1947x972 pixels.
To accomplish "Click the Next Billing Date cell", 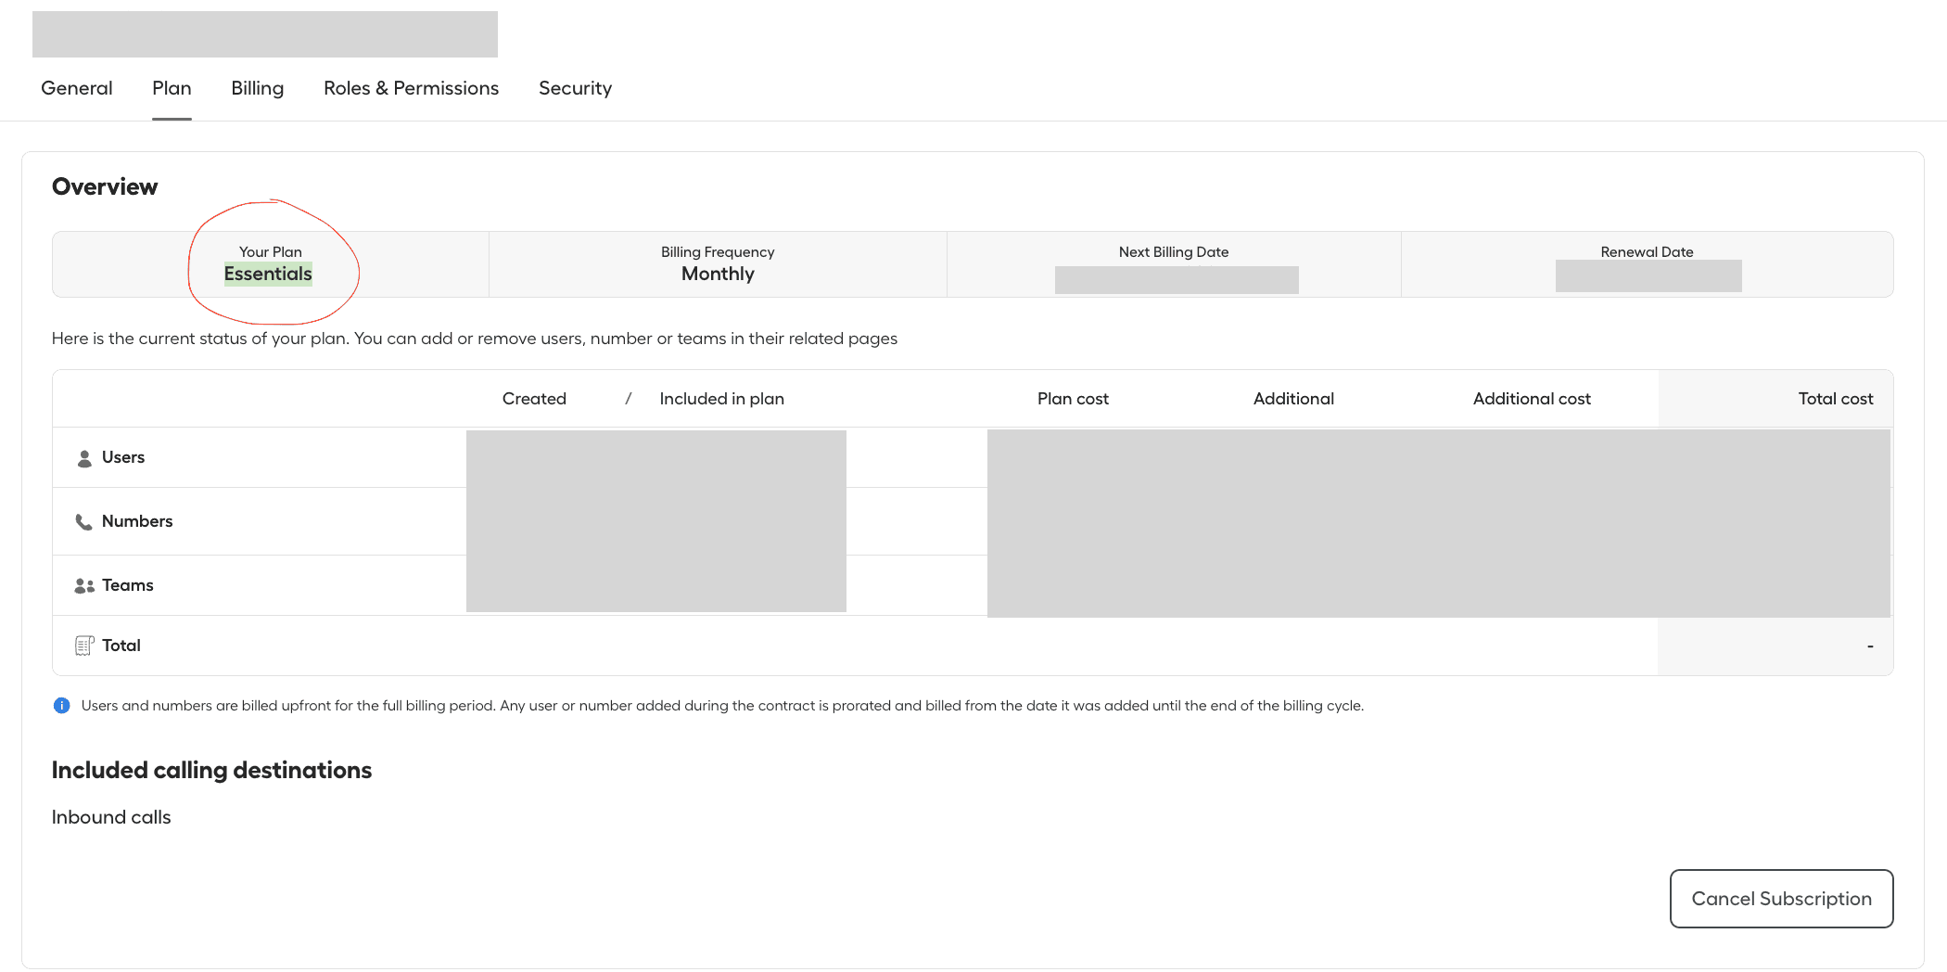I will 1173,264.
